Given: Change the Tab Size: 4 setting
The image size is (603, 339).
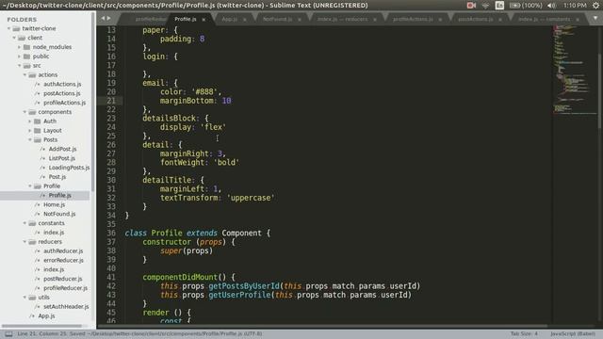Looking at the screenshot, I should 524,334.
